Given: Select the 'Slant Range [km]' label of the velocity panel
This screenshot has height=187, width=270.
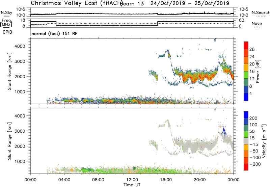Looking at the screenshot, I should click(x=9, y=141).
